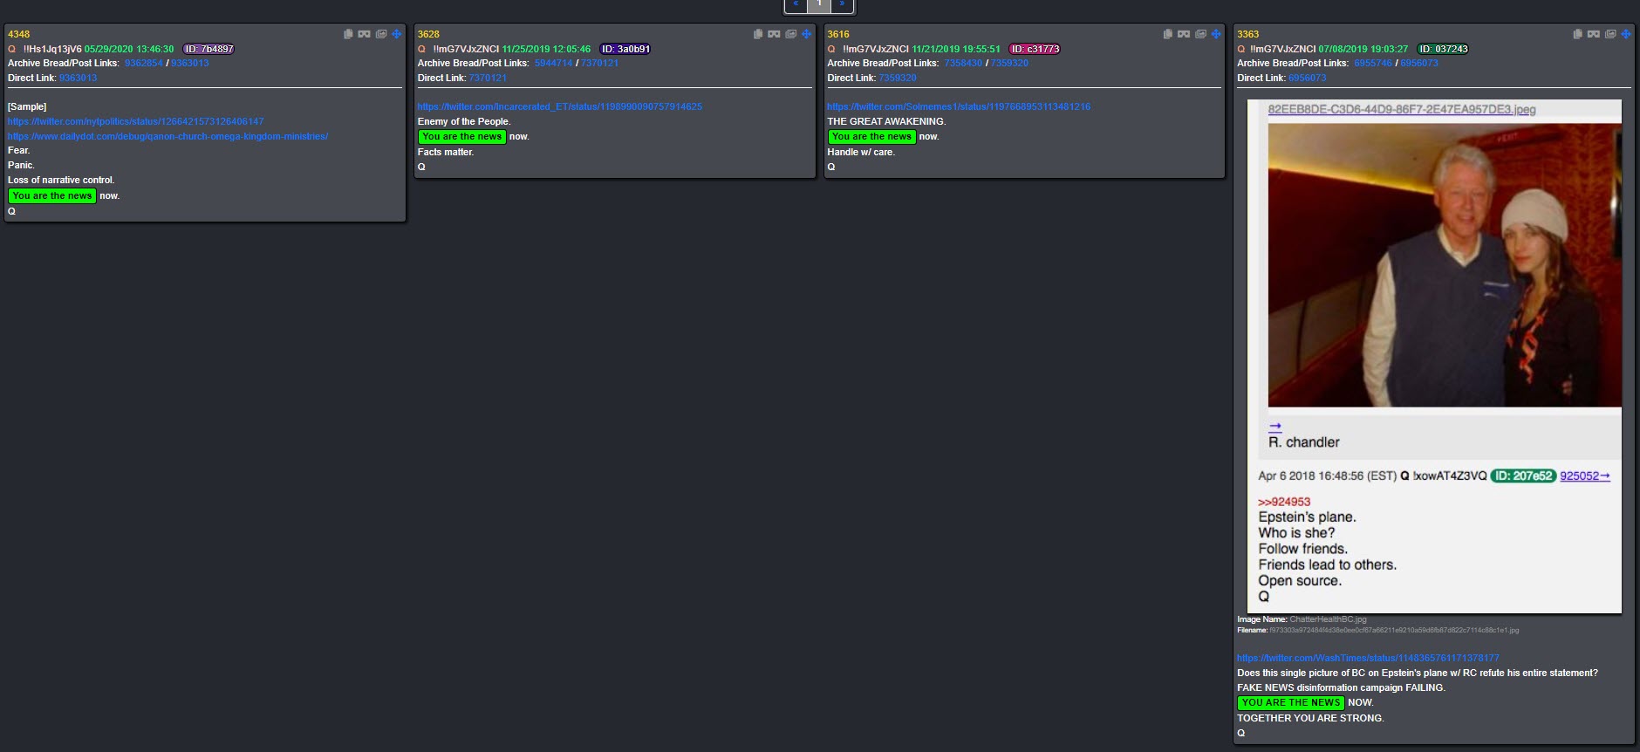Click the goggles icon on post 3616
Screen dimensions: 1640x752
tap(1184, 34)
